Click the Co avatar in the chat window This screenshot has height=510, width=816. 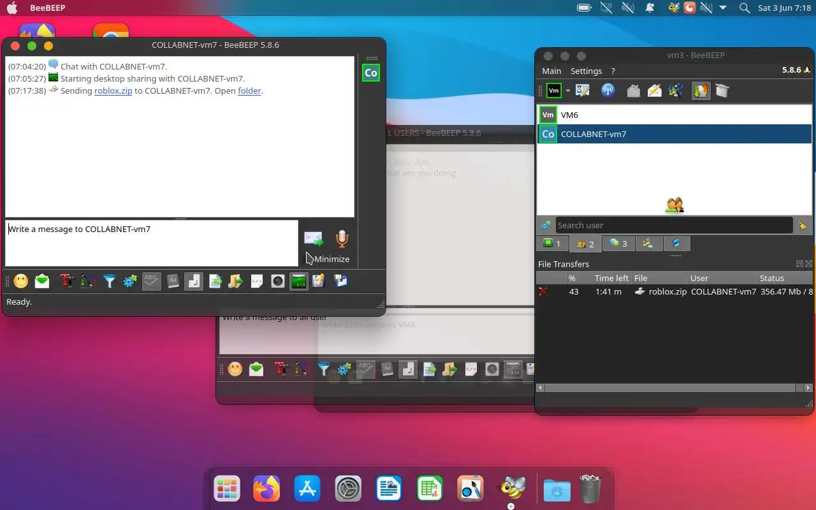point(370,73)
